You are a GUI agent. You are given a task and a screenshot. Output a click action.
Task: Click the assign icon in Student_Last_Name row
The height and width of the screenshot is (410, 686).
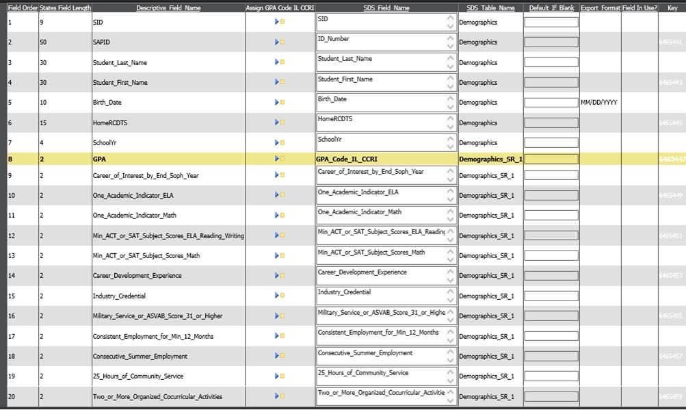(x=280, y=62)
